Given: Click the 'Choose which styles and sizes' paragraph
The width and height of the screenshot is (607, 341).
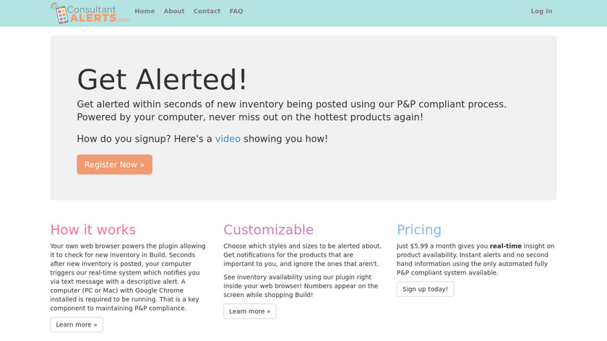Looking at the screenshot, I should [x=302, y=255].
